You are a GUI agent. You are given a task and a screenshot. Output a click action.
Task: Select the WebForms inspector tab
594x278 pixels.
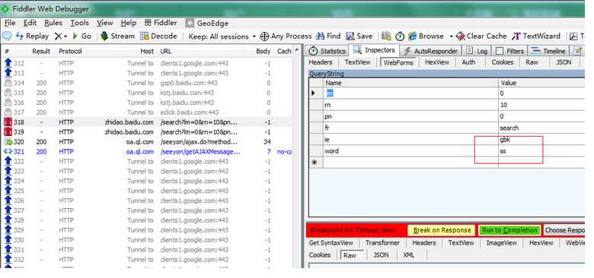pos(398,63)
